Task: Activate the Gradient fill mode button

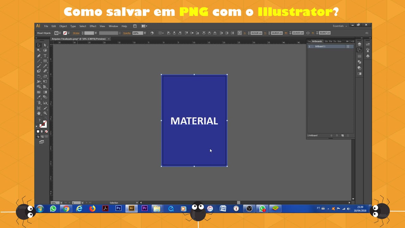Action: coord(42,131)
